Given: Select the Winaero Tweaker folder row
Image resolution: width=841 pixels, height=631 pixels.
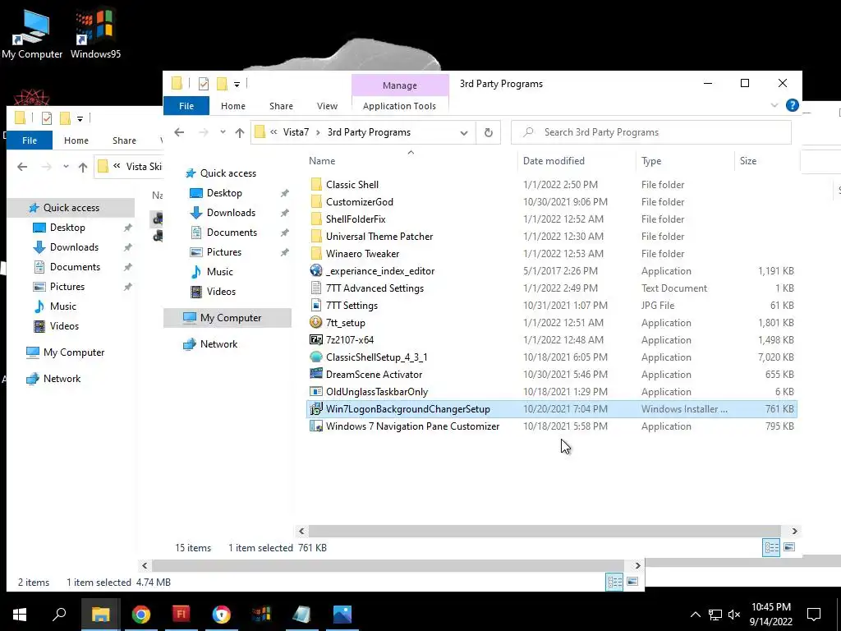Looking at the screenshot, I should (x=552, y=253).
